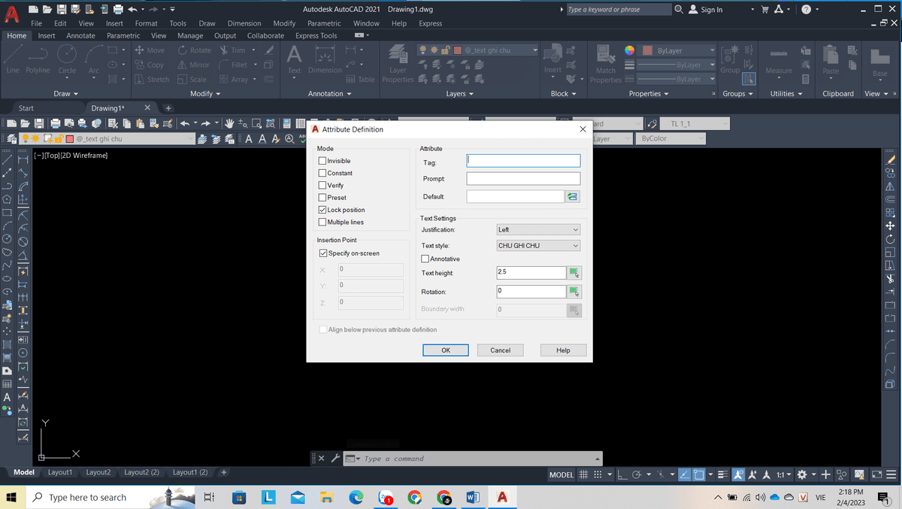
Task: Open Microsoft Word from taskbar
Action: coord(473,497)
